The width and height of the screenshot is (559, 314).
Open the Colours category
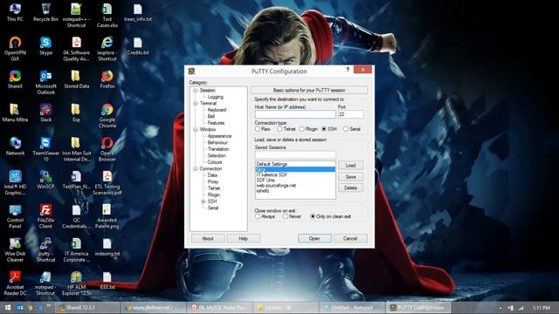[215, 162]
